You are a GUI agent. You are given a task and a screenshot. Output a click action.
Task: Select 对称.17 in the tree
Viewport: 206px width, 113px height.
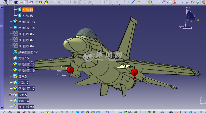(x=23, y=83)
